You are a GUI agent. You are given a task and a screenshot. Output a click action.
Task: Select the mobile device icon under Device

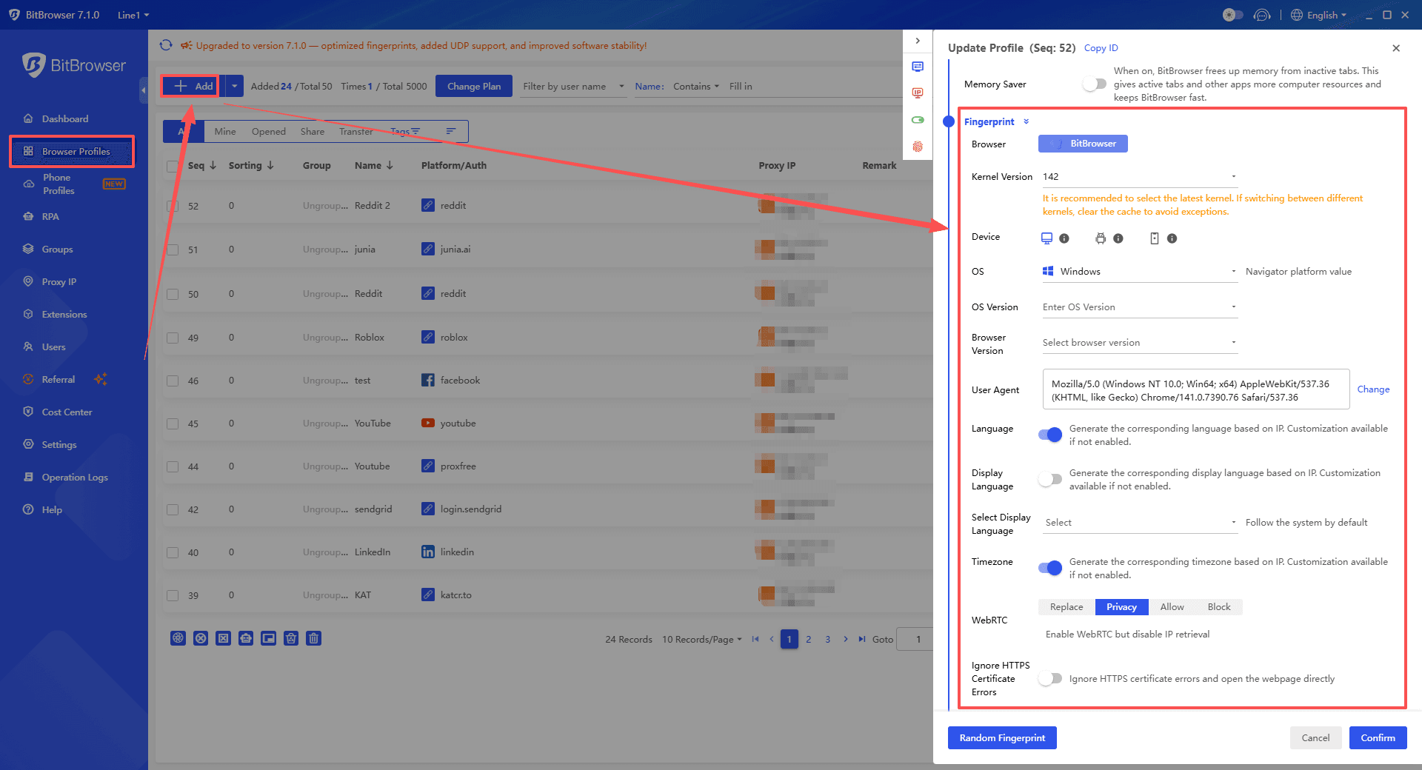click(x=1155, y=238)
